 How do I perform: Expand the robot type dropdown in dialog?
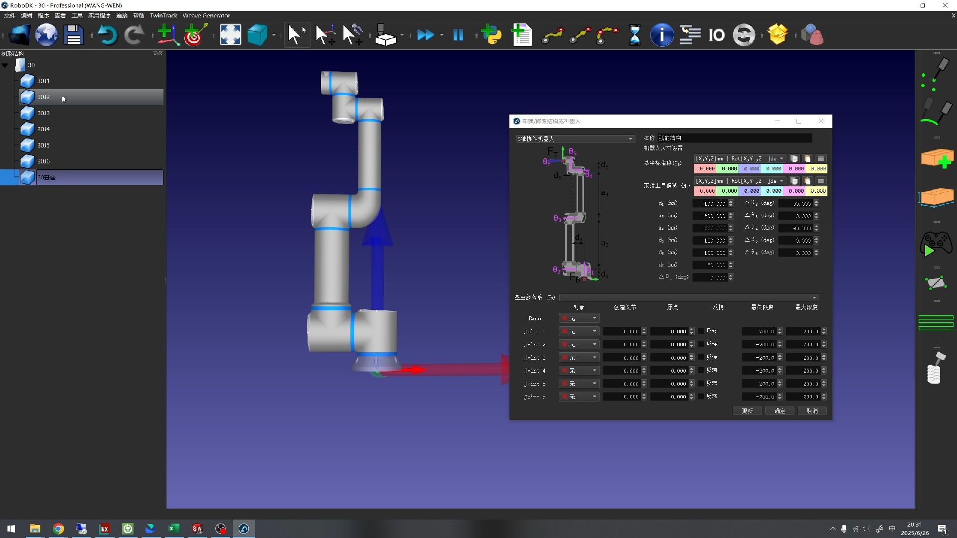(x=575, y=139)
